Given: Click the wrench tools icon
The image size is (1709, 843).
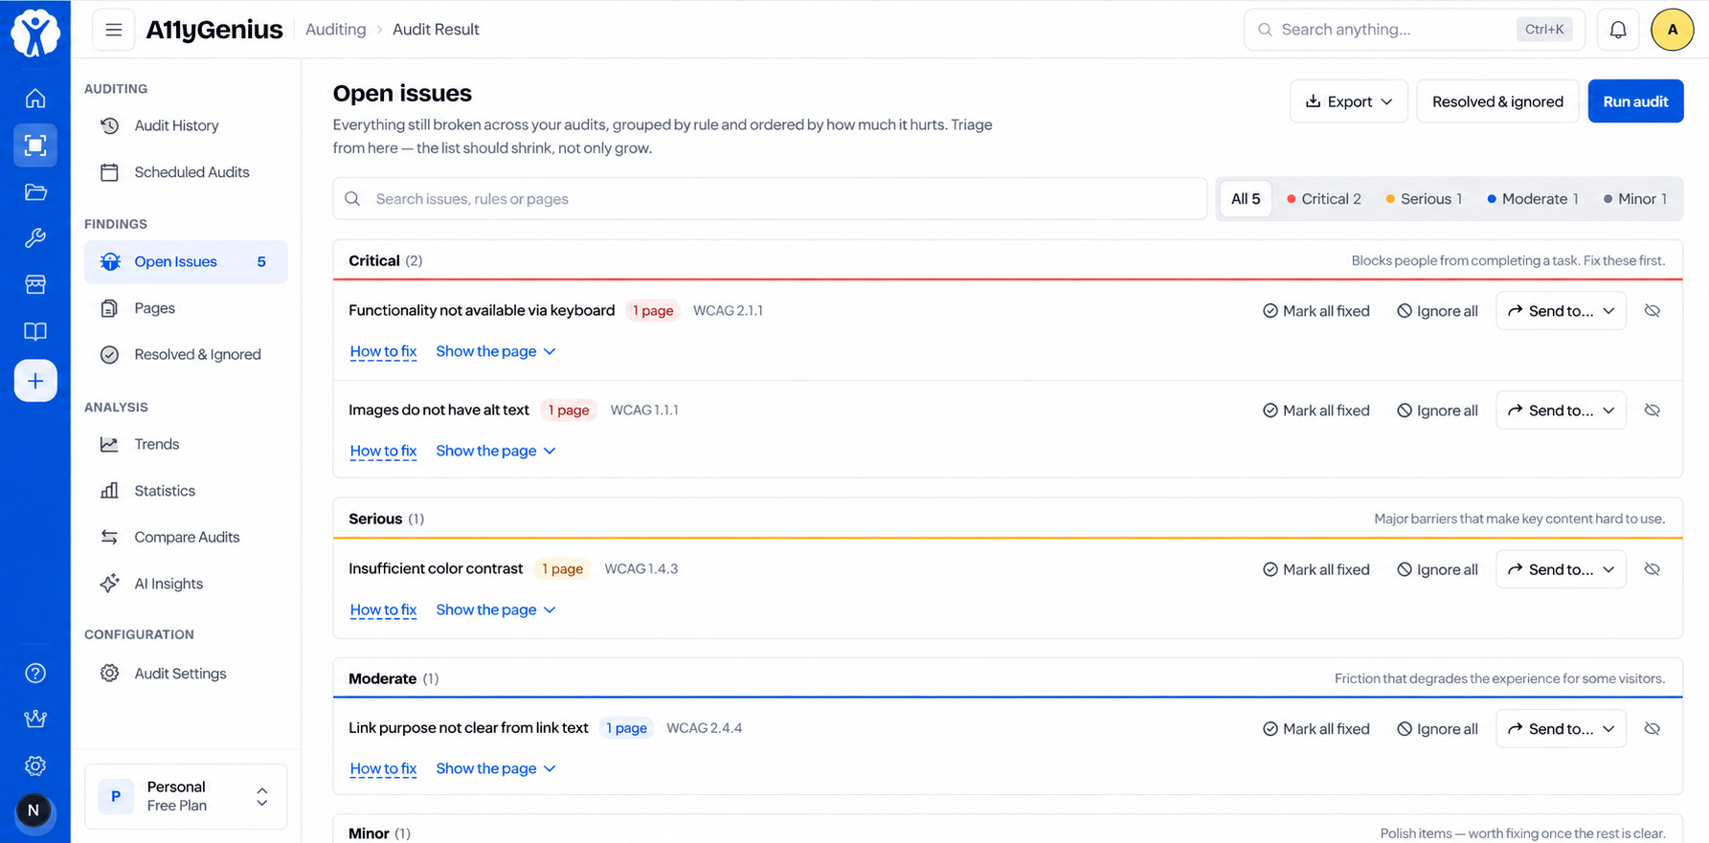Looking at the screenshot, I should click(35, 238).
